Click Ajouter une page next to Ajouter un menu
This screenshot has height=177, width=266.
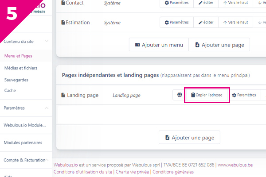tap(219, 45)
